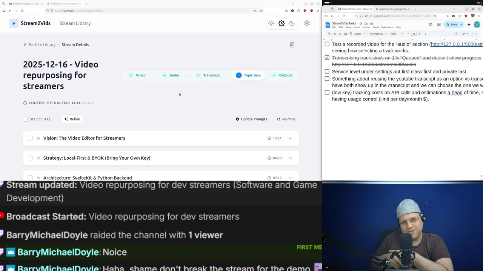
Task: Check the Google Docs cloud save status
Action: coord(371,23)
